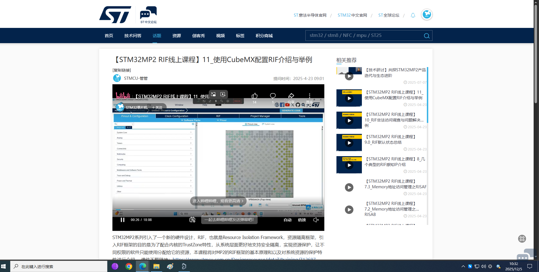Click the ST logo in header
The width and height of the screenshot is (539, 272).
pos(115,15)
